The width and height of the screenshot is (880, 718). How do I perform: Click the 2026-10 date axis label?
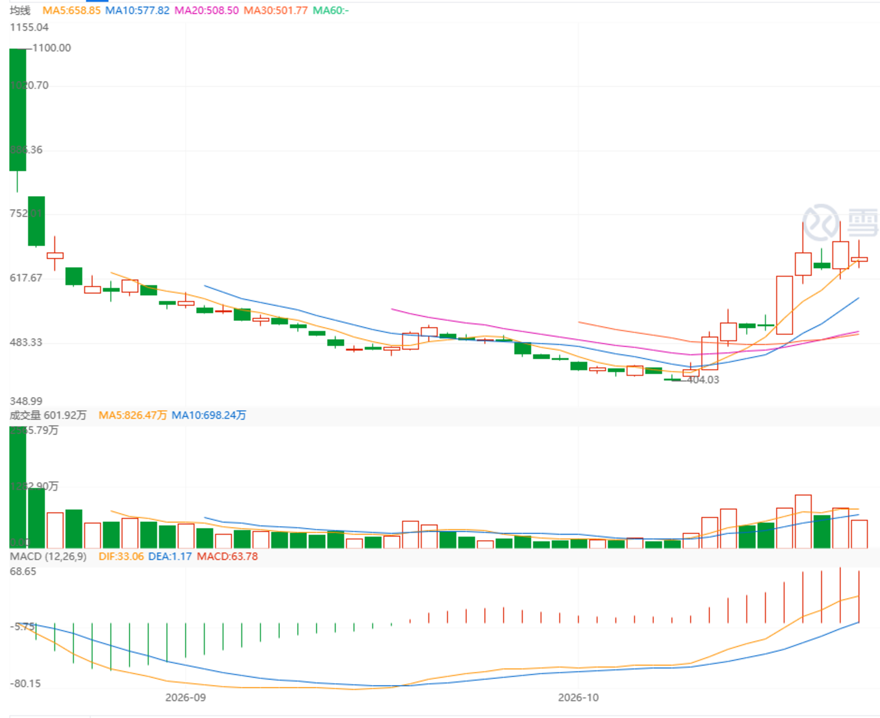tap(579, 697)
